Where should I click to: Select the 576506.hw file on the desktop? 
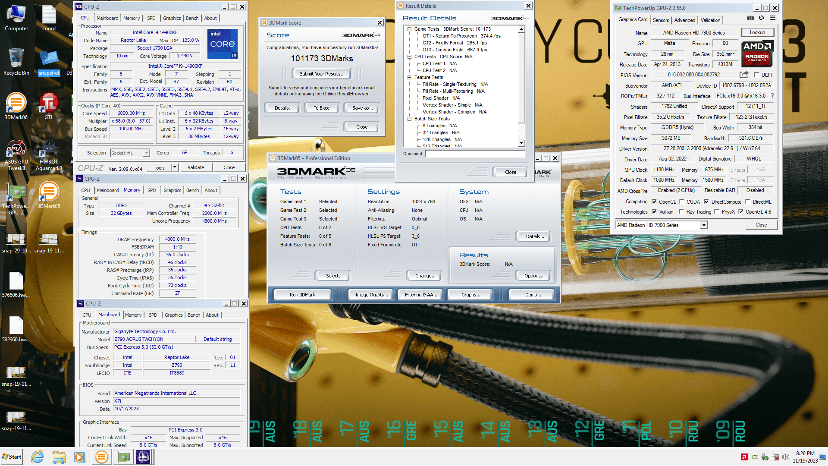tap(16, 284)
